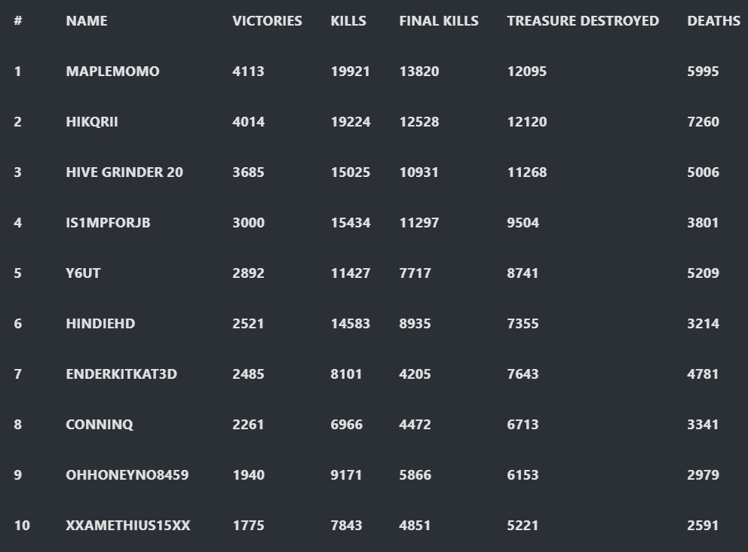This screenshot has height=552, width=748.
Task: Click on player IS1MPFORJB
Action: click(108, 223)
